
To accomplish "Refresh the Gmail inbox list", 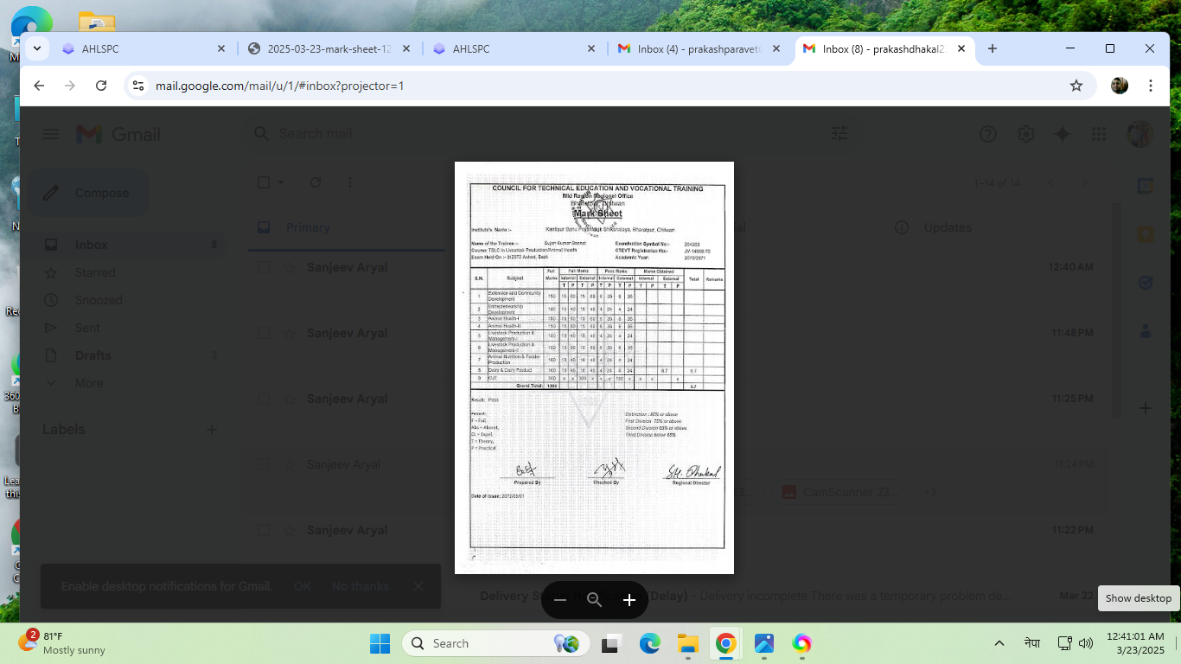I will point(316,182).
